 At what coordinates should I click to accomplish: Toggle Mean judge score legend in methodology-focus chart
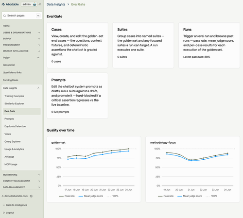click(x=190, y=196)
